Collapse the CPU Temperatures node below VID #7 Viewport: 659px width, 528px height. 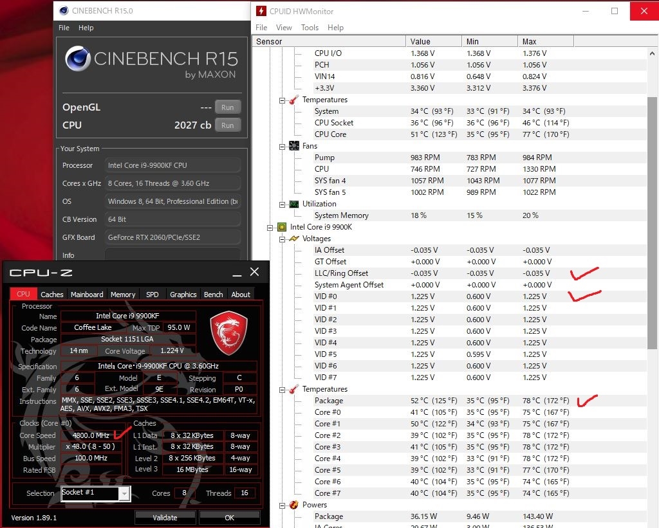tap(283, 390)
